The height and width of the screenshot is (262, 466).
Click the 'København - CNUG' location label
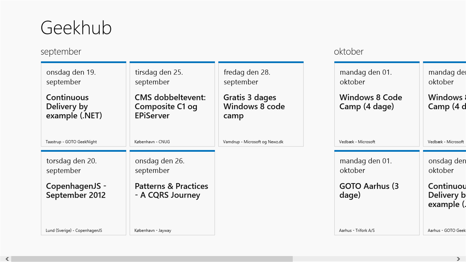pos(152,142)
